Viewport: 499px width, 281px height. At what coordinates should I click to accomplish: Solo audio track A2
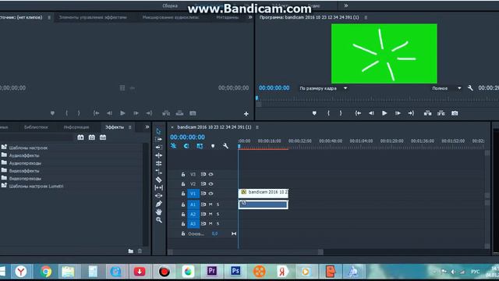pos(218,214)
